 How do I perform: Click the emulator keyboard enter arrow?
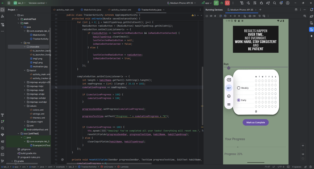click(229, 88)
